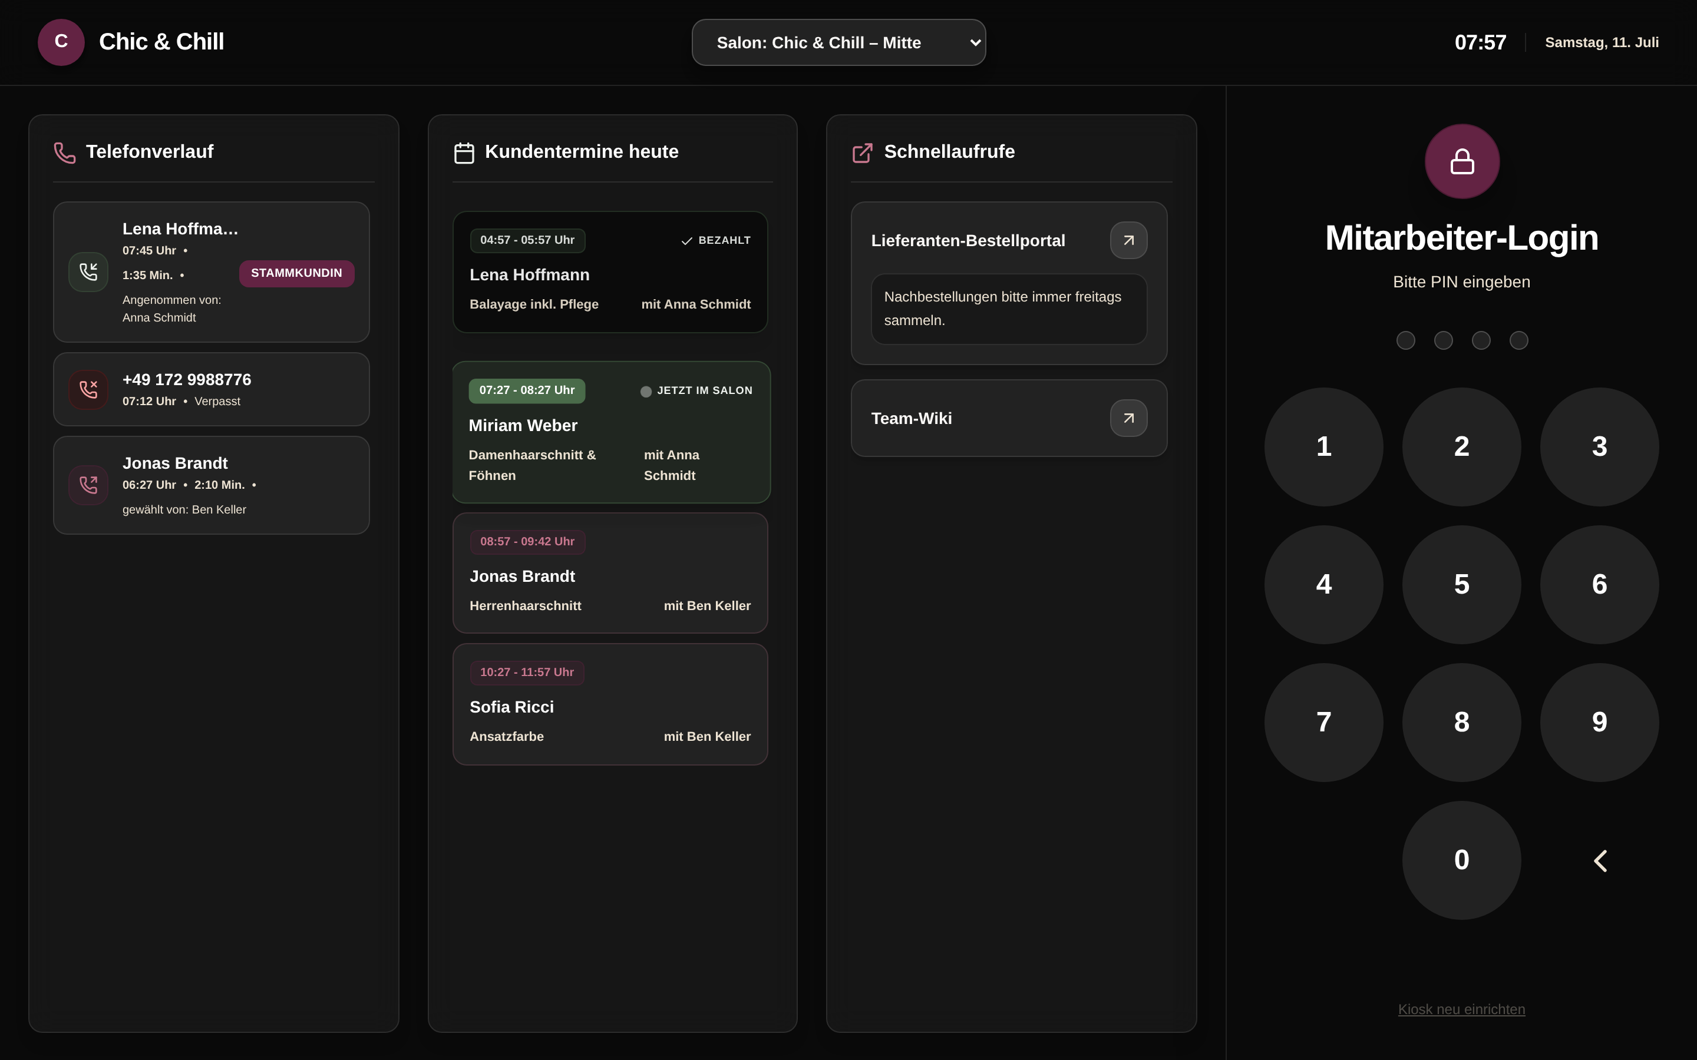Open the Salon location dropdown
The width and height of the screenshot is (1697, 1060).
pyautogui.click(x=838, y=42)
